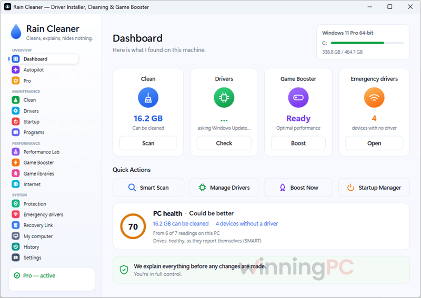Click the orange Pro crown icon
The height and width of the screenshot is (298, 421).
pyautogui.click(x=16, y=80)
